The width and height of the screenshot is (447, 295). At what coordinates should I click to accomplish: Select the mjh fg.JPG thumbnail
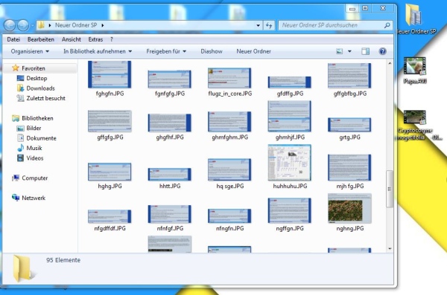349,167
